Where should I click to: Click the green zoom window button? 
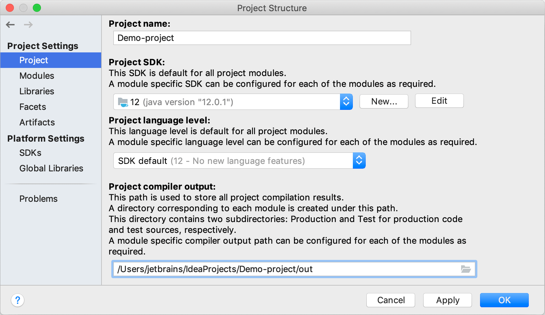pos(37,8)
